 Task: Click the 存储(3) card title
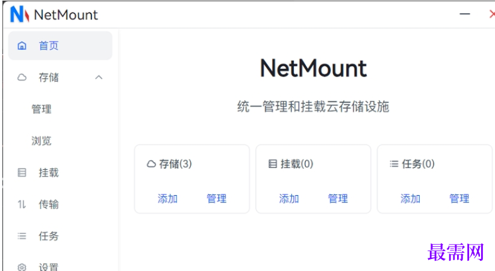pos(175,164)
